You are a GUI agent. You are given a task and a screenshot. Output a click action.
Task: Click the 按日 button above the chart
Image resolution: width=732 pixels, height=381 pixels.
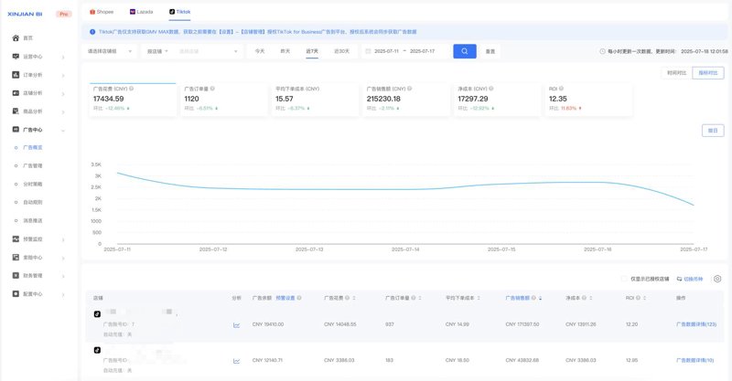point(713,131)
